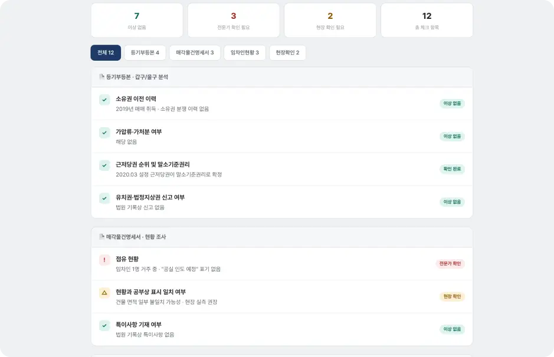Click the check icon for 유치권·법정지상권 신고 여부
The width and height of the screenshot is (554, 357).
click(104, 199)
